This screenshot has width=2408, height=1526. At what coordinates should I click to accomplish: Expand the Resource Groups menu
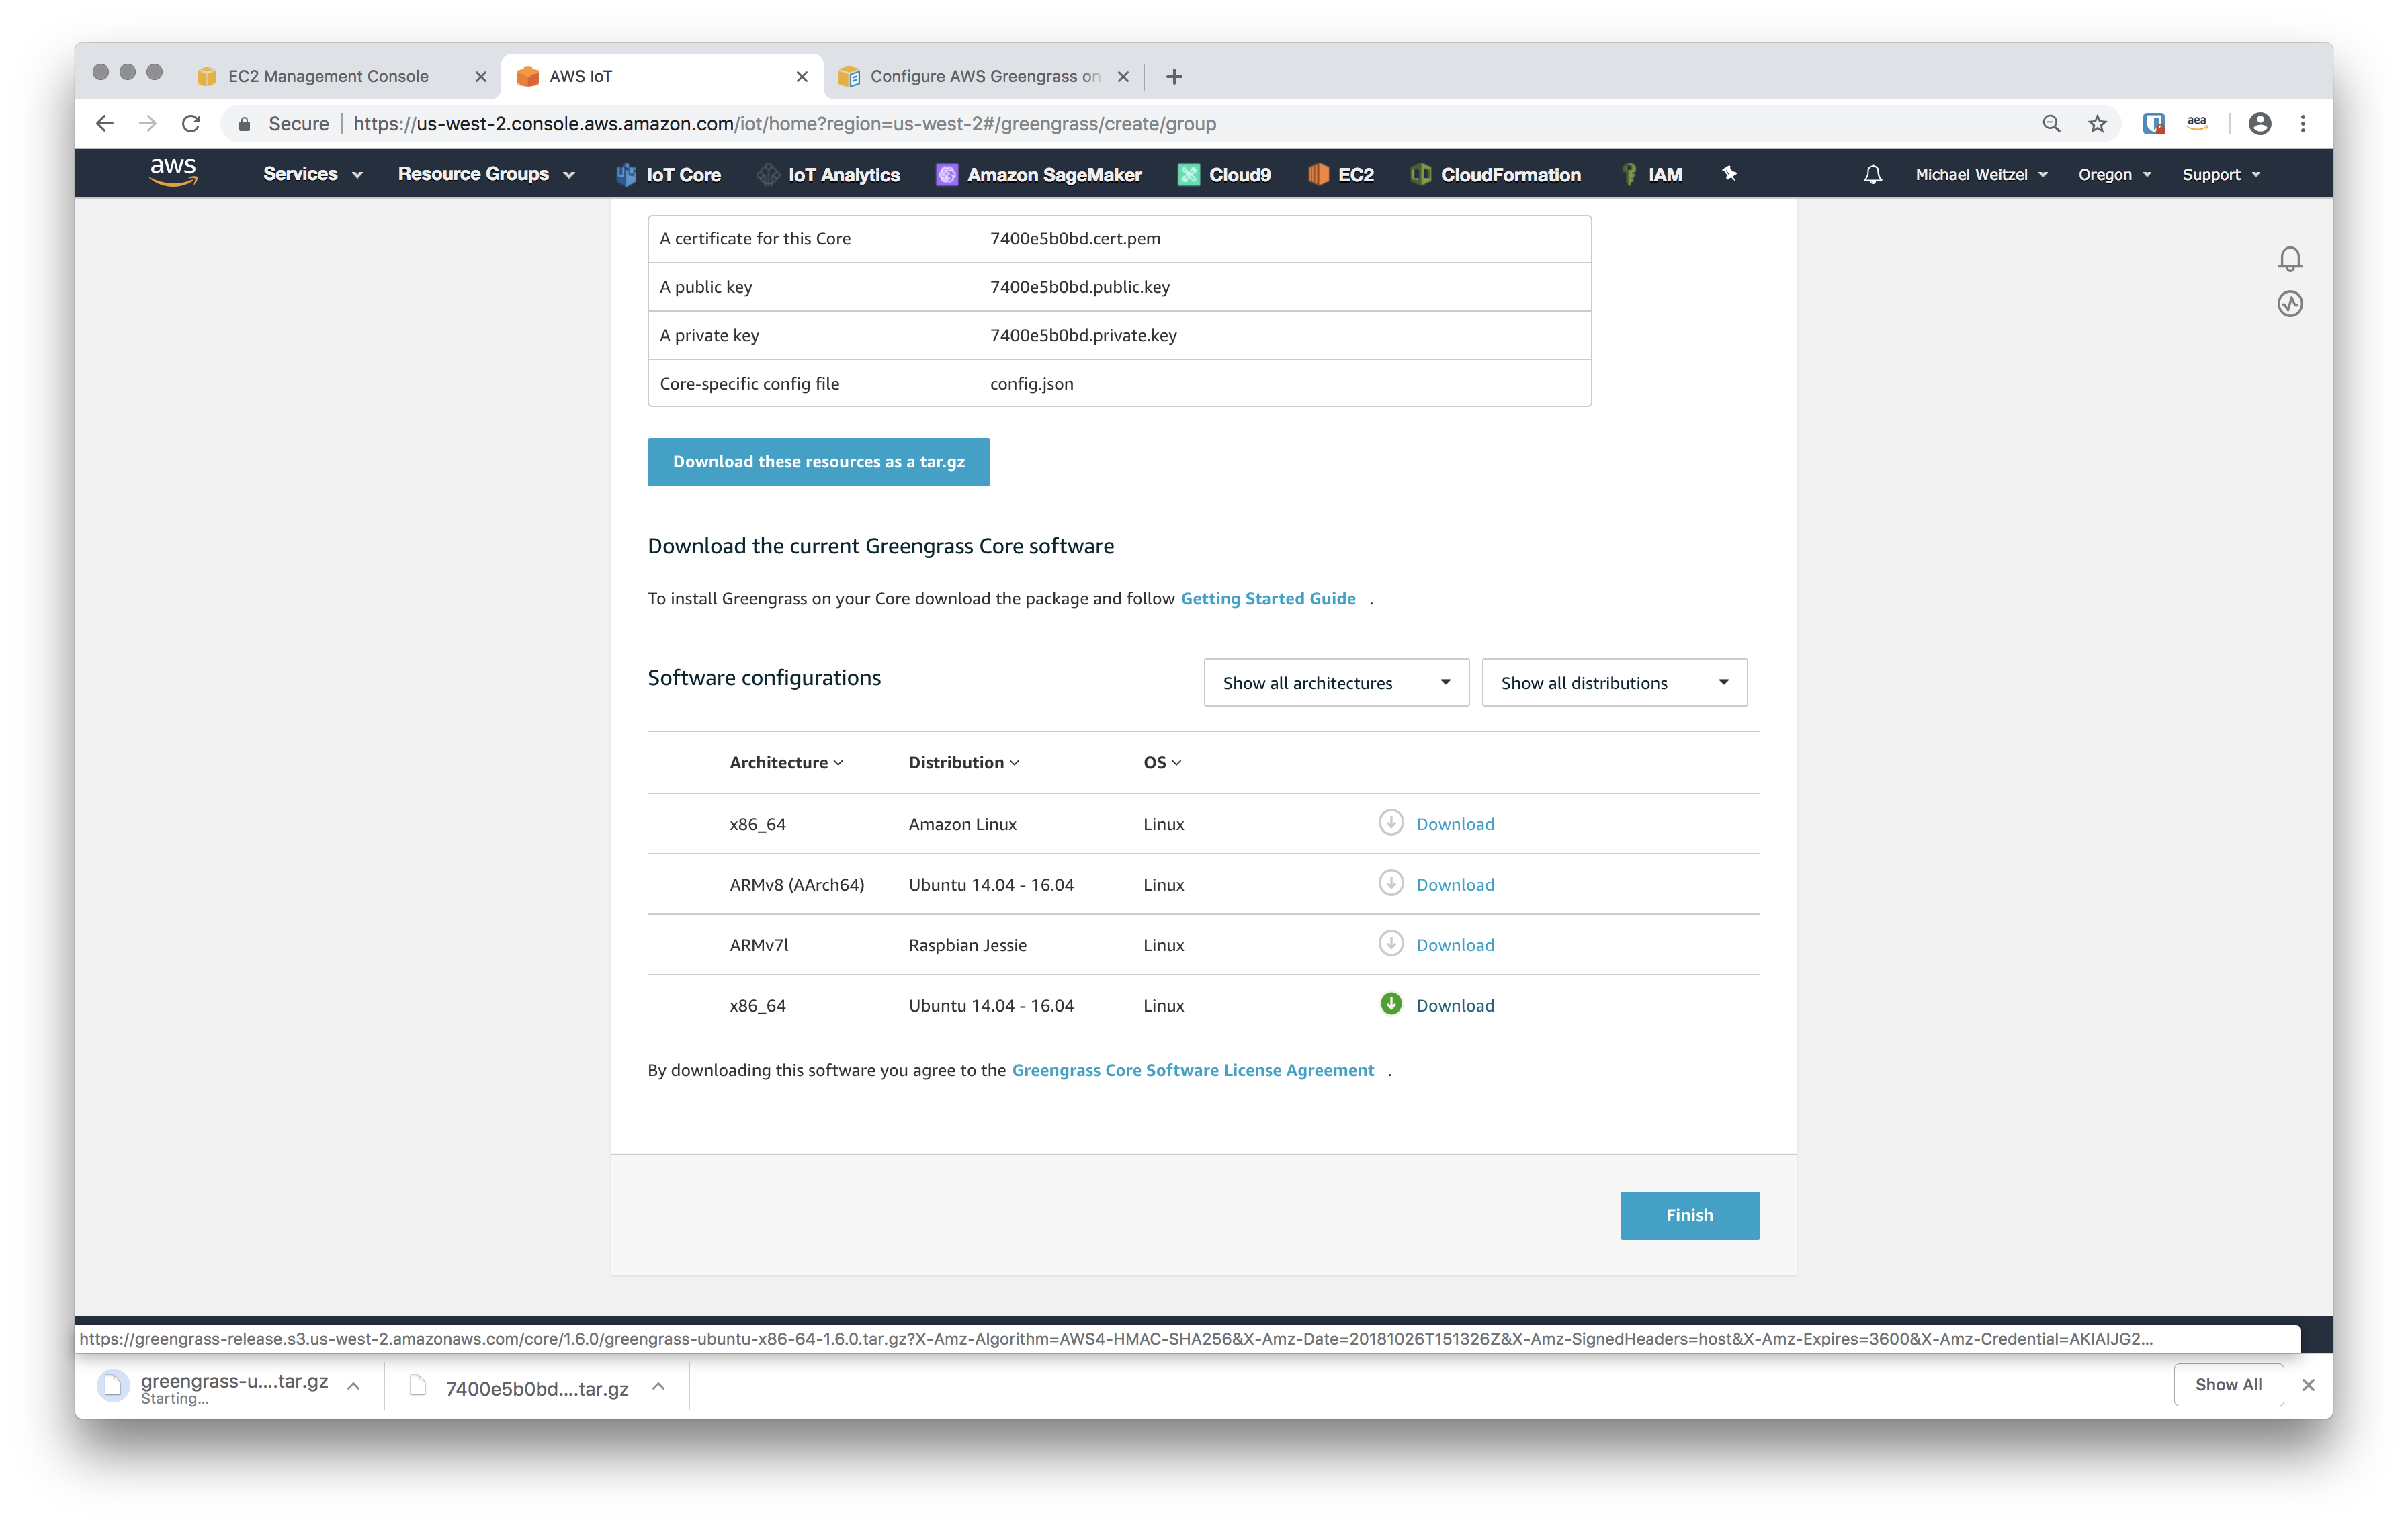tap(486, 174)
